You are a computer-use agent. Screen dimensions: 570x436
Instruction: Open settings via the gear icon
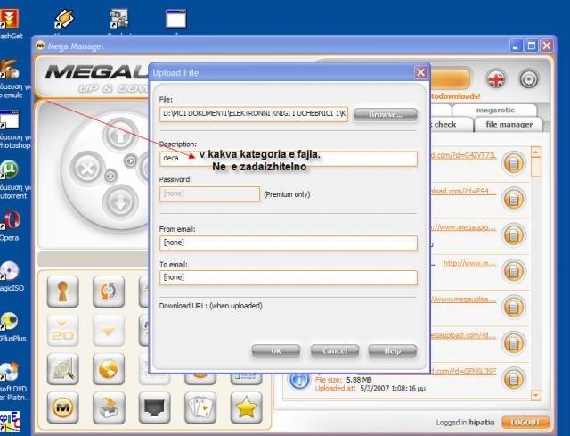(x=529, y=78)
